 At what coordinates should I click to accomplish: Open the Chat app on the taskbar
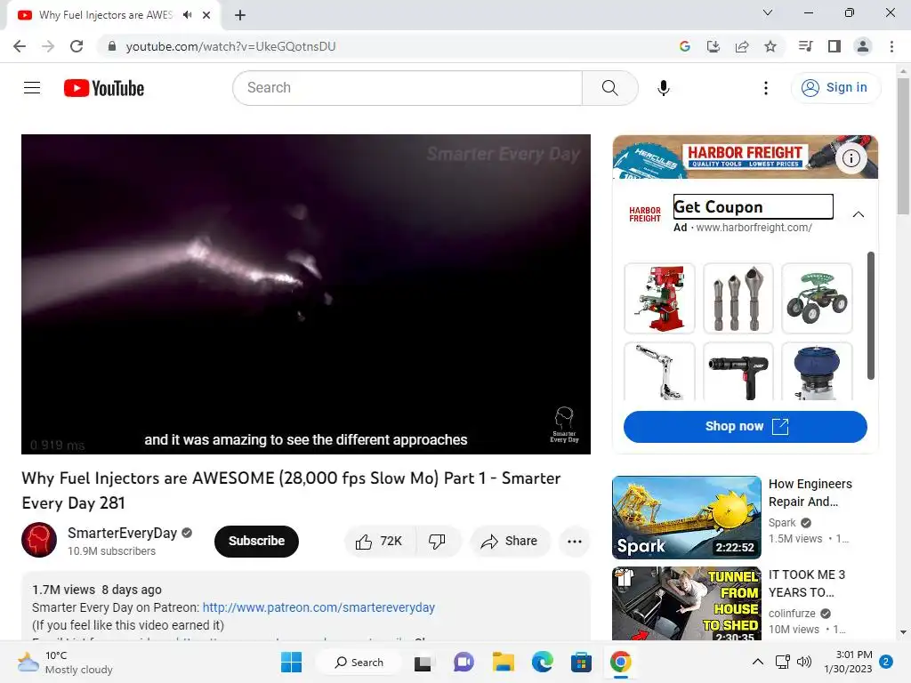tap(463, 662)
